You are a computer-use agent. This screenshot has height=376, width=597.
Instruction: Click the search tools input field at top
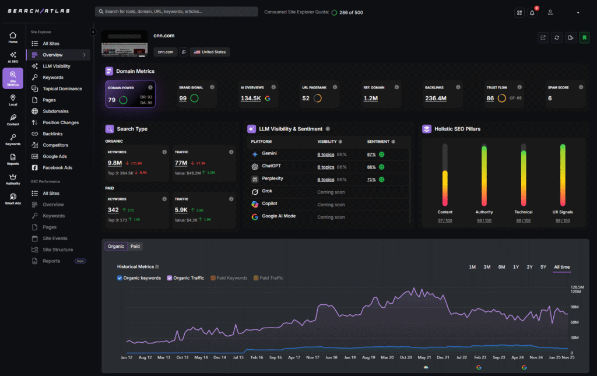tap(175, 11)
